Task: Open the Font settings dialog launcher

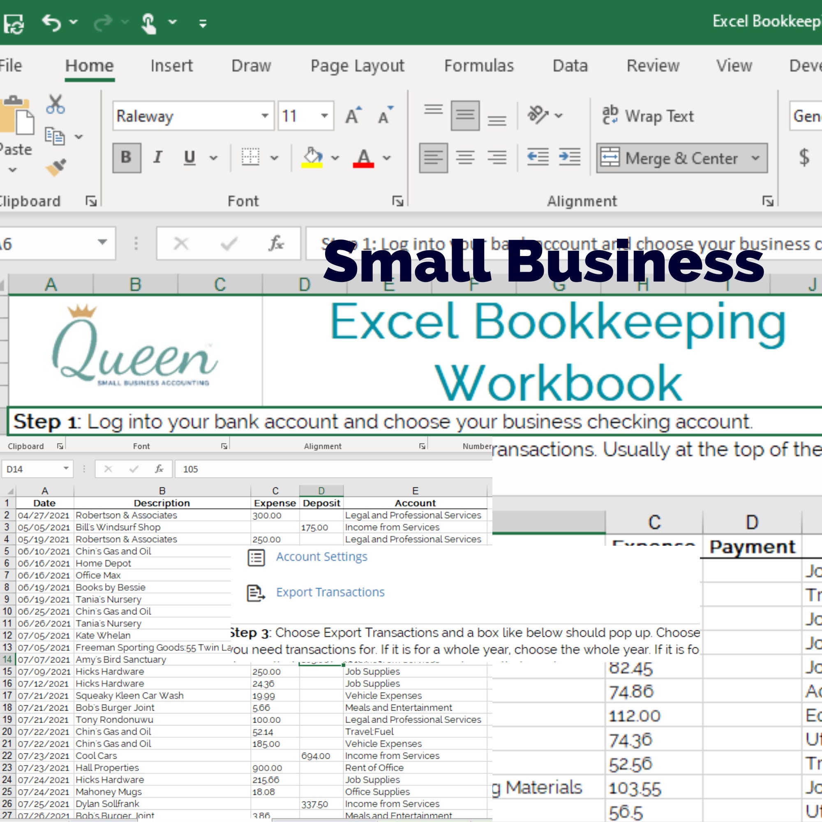Action: (397, 201)
